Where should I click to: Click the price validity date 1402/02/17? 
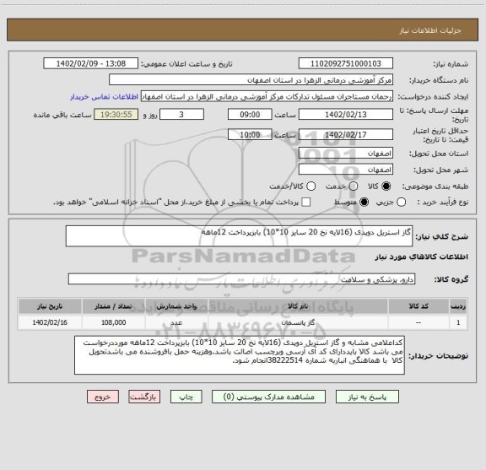tap(346, 134)
